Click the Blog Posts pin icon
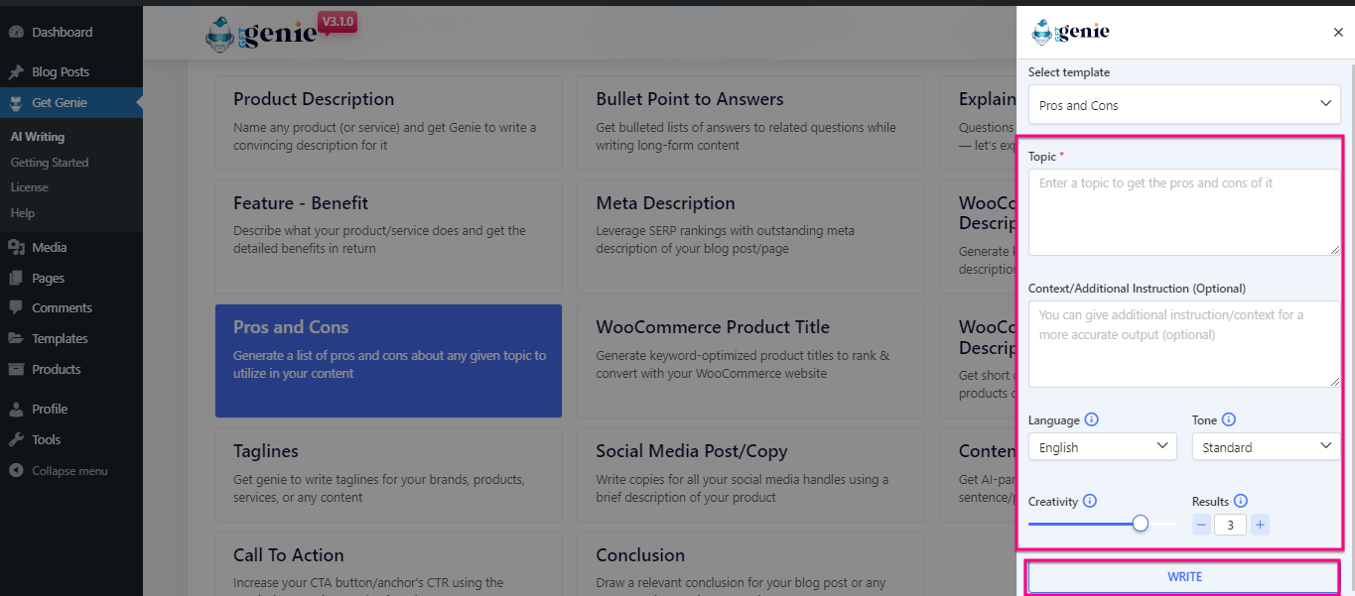The height and width of the screenshot is (596, 1355). pyautogui.click(x=16, y=72)
